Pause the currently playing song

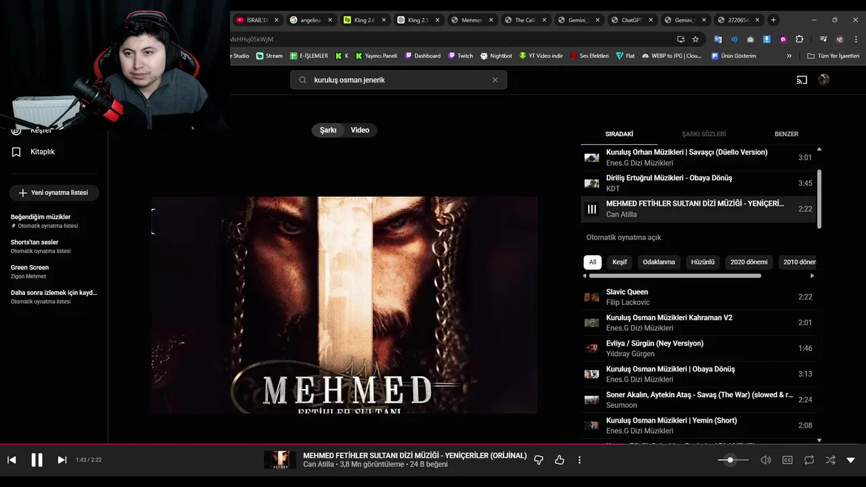click(37, 460)
